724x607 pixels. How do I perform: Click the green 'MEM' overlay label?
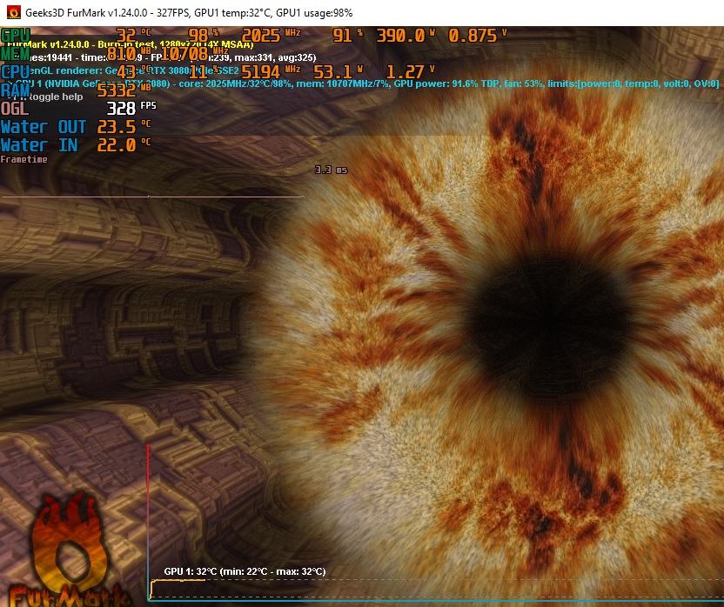pos(16,54)
